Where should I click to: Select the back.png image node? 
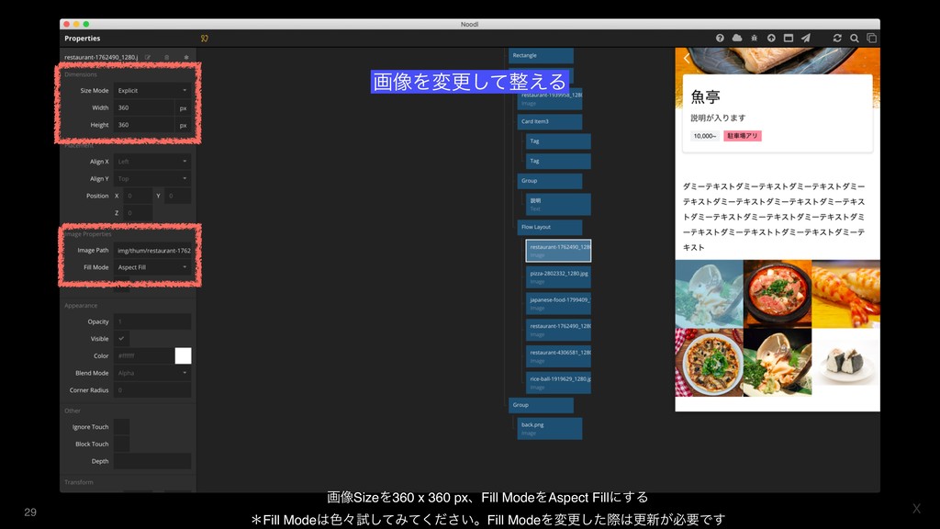point(550,428)
